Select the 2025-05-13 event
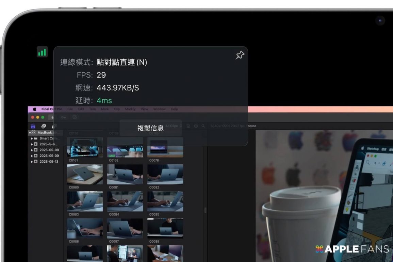The width and height of the screenshot is (393, 262). pyautogui.click(x=49, y=161)
